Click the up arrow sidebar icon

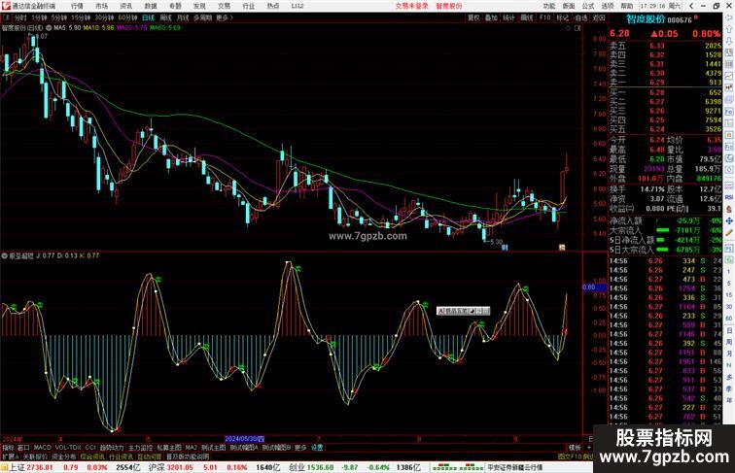point(729,29)
